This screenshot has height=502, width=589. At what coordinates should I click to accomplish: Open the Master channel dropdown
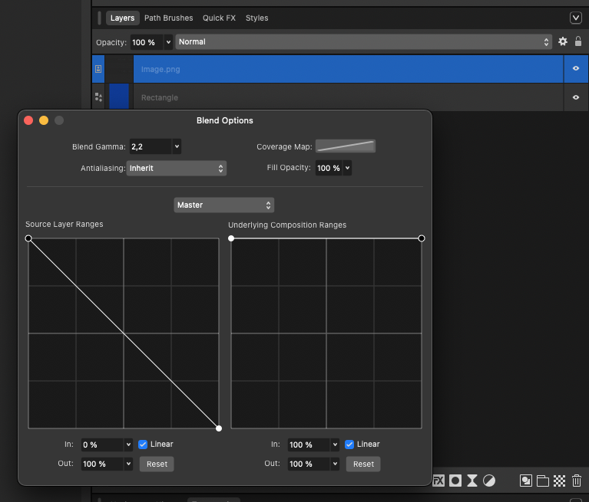point(223,205)
